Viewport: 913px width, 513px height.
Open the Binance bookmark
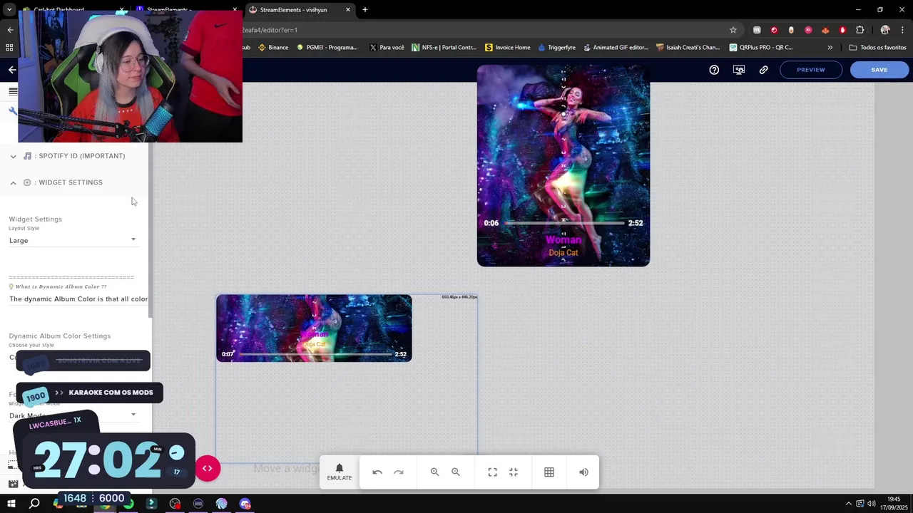click(x=273, y=48)
